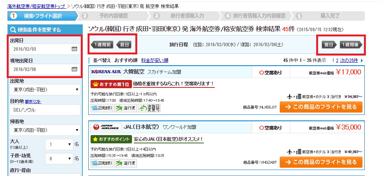Open the calendar icon for 出発日
Screen dimensions: 382x176
click(74, 49)
